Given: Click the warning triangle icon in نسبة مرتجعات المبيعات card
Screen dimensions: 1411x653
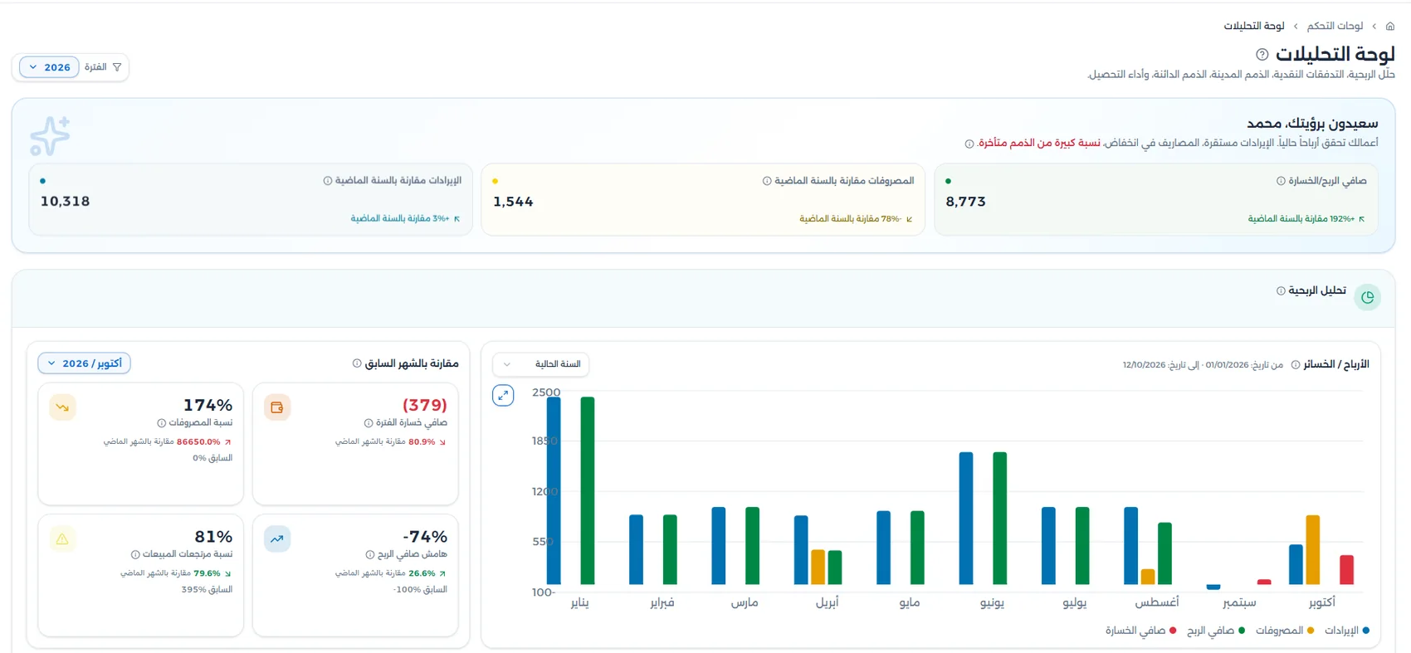Looking at the screenshot, I should 62,539.
